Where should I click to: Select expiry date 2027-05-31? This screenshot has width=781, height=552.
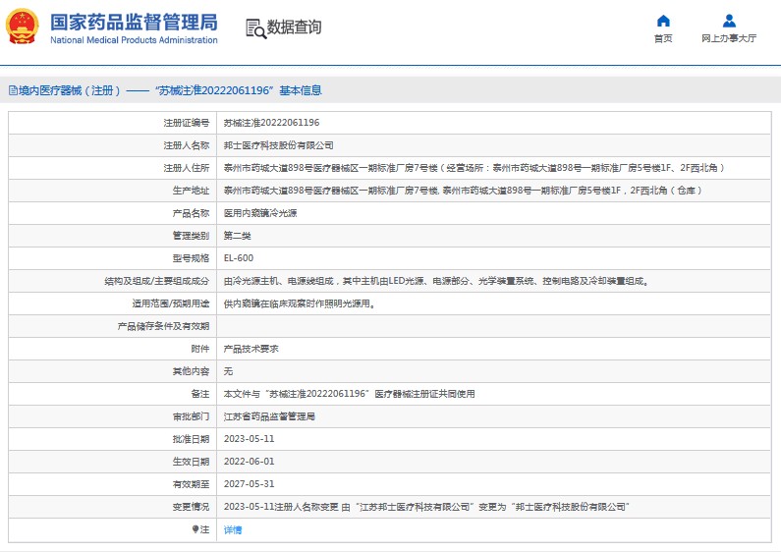point(250,484)
